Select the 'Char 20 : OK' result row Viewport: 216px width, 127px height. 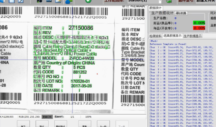[182, 107]
